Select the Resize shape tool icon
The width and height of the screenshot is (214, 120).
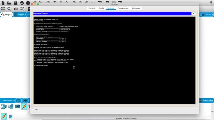click(22, 9)
